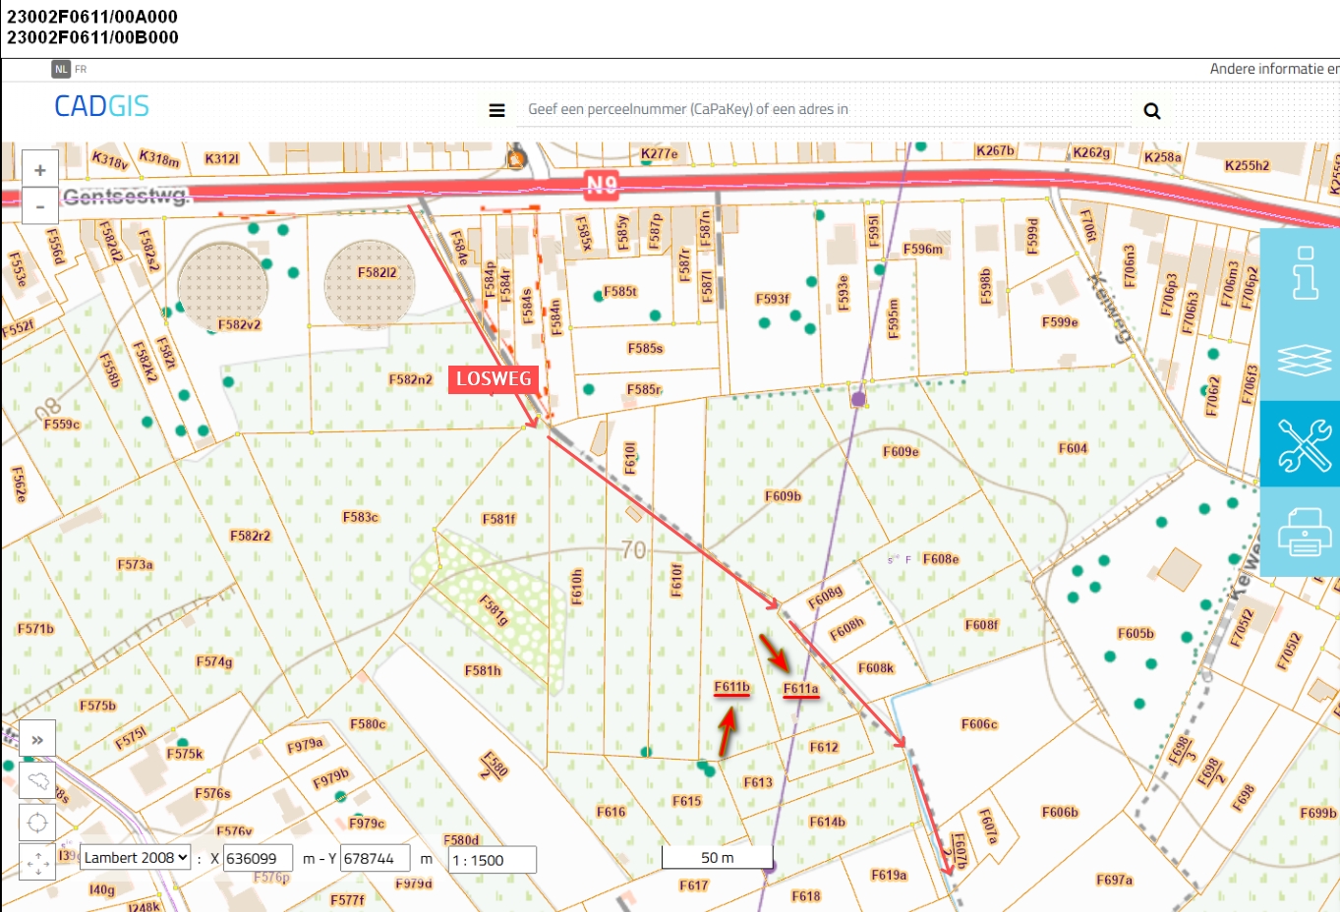1340x912 pixels.
Task: Open the 'Andere informatie' link at top right
Action: (x=1274, y=69)
